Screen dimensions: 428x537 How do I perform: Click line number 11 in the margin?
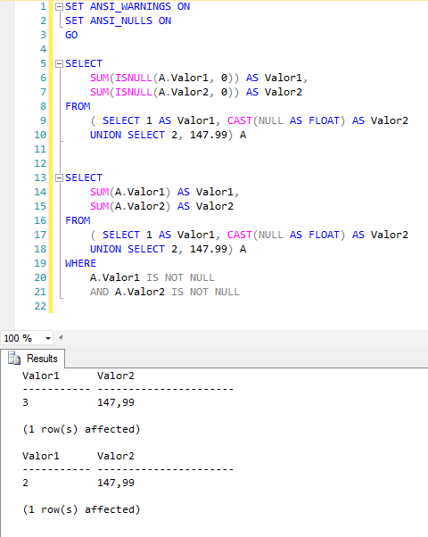pos(40,149)
